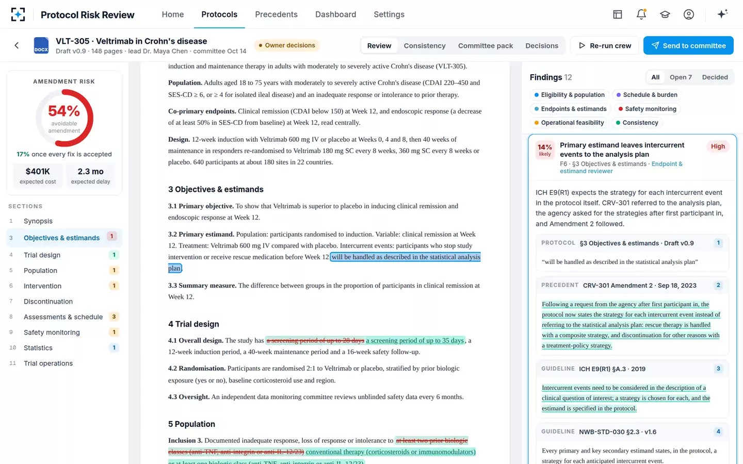Viewport: 743px width, 464px height.
Task: Open sidebar Safety monitoring section
Action: pyautogui.click(x=64, y=332)
